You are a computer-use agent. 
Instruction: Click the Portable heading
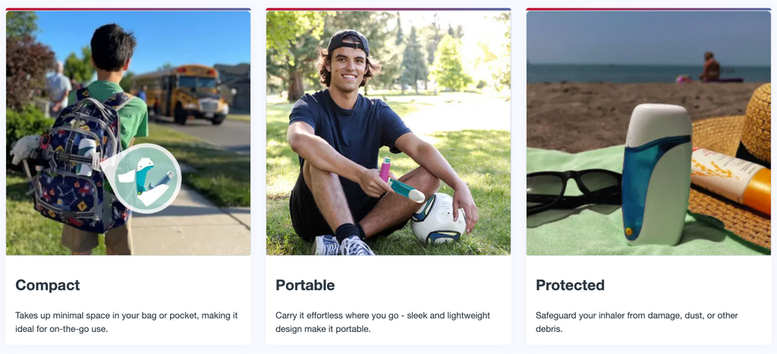pyautogui.click(x=305, y=285)
